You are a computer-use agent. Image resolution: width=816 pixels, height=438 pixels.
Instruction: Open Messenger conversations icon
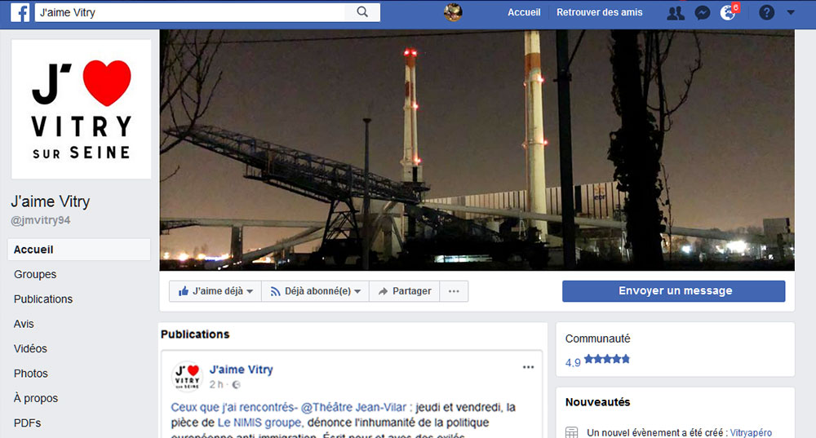pos(703,12)
